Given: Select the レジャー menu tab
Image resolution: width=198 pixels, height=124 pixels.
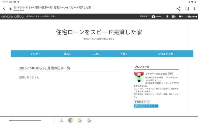Looking at the screenshot, I should pos(36,54).
